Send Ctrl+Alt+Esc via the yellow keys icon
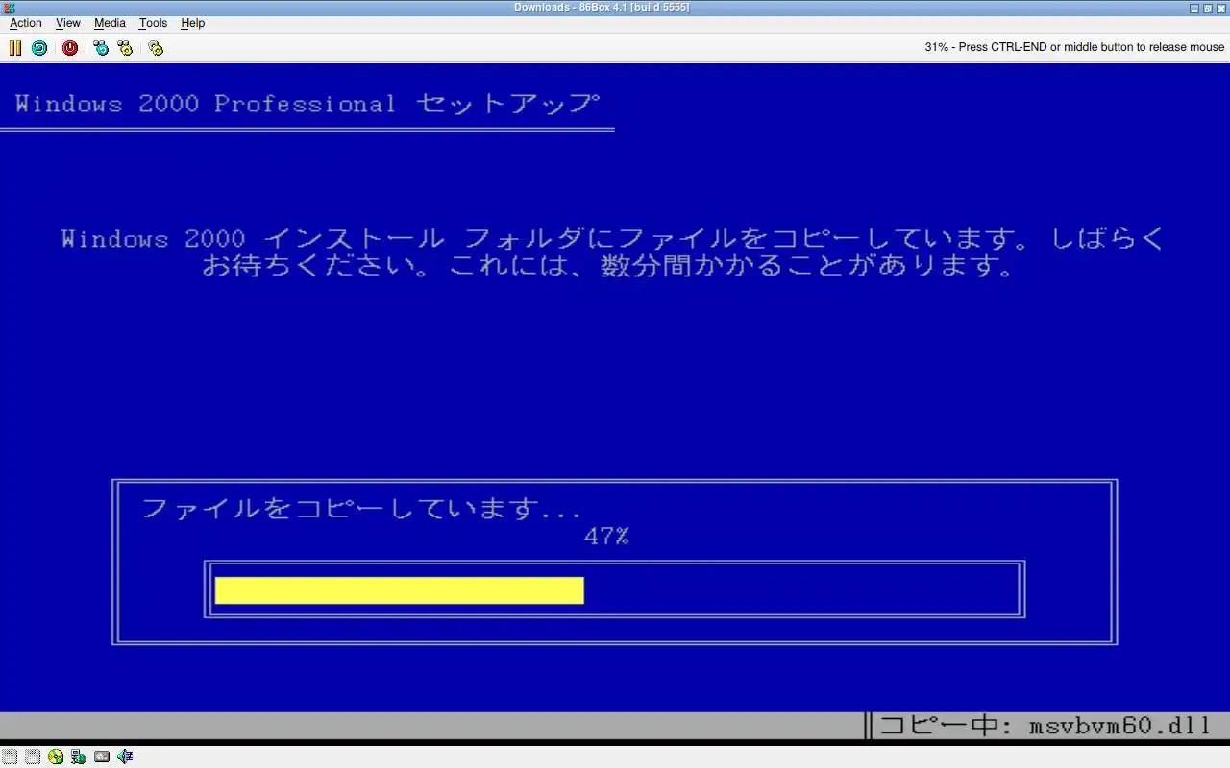1230x768 pixels. 125,47
